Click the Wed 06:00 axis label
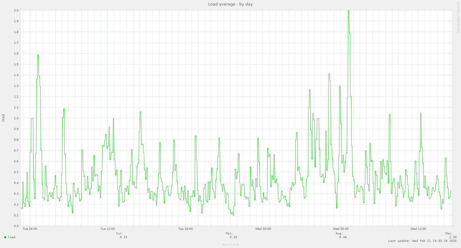The image size is (461, 248). click(x=341, y=229)
